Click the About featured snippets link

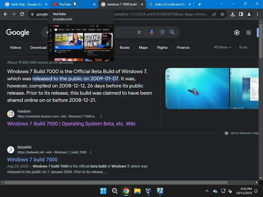[x=245, y=133]
